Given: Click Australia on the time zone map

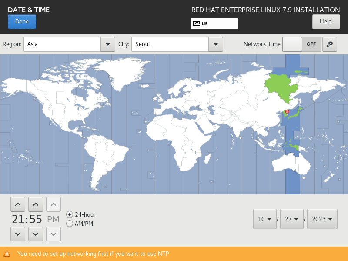Looking at the screenshot, I should tap(292, 164).
